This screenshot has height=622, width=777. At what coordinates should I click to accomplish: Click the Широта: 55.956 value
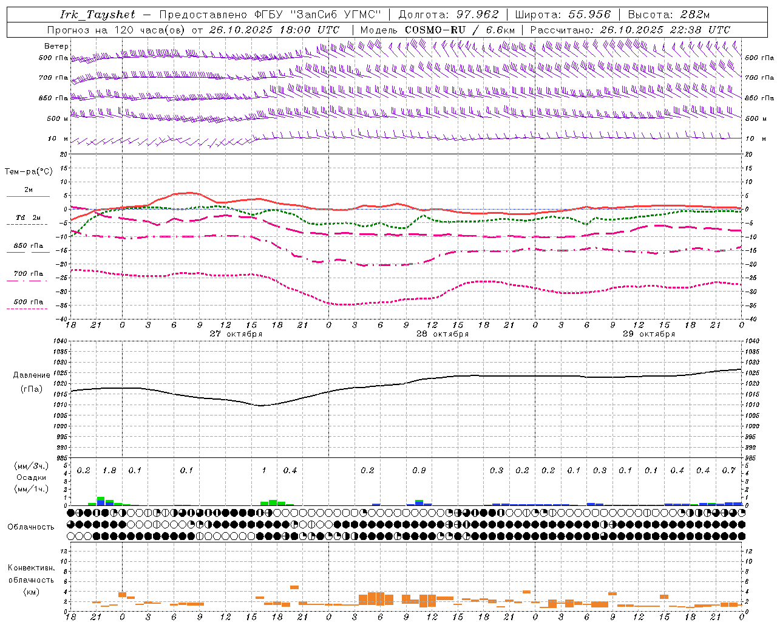pyautogui.click(x=563, y=15)
